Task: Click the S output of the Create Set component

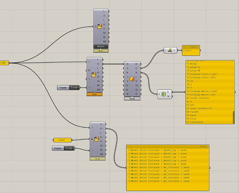Action: point(168,92)
